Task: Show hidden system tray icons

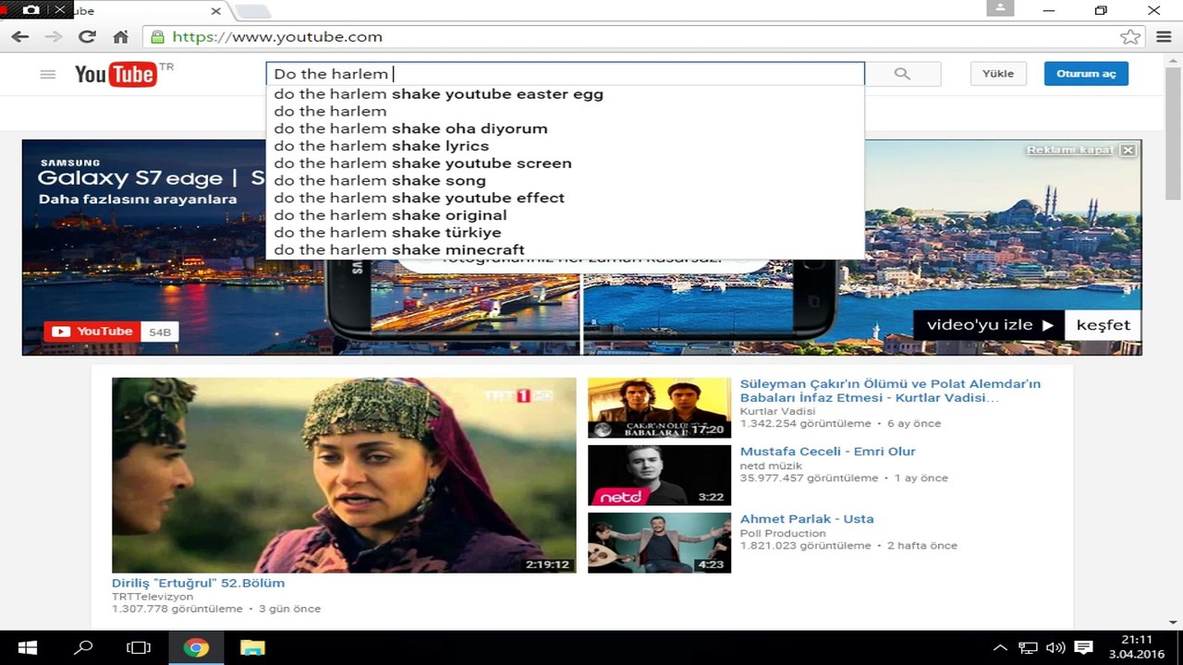Action: coord(1000,647)
